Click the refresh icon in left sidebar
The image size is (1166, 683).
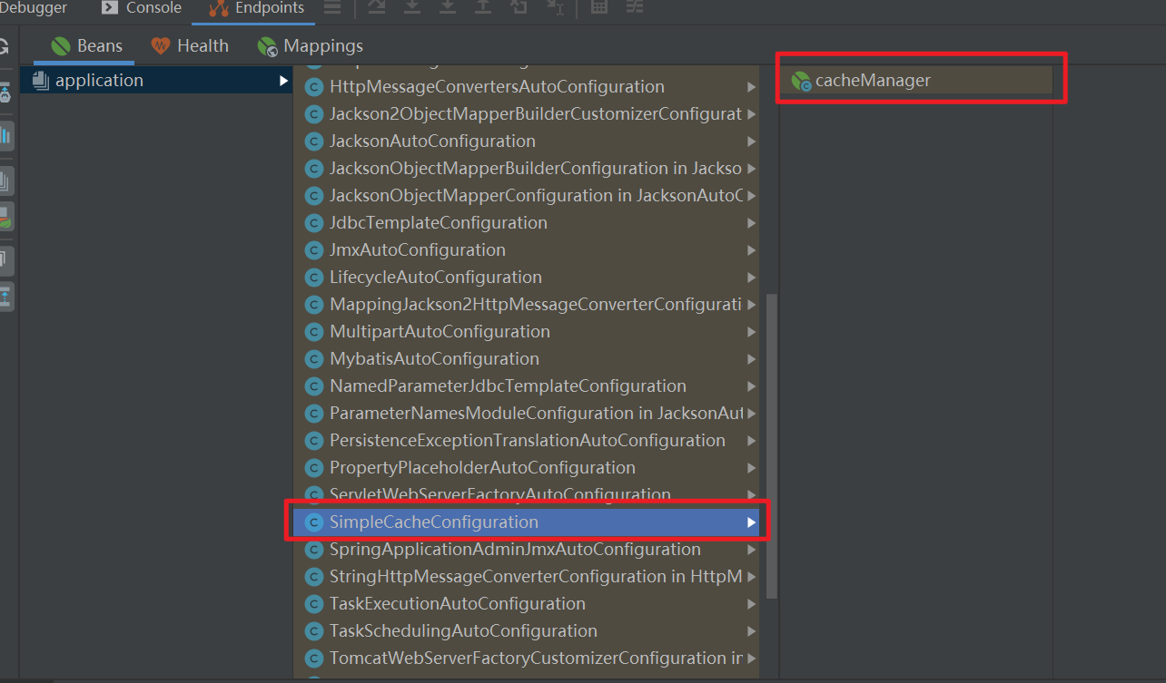[x=5, y=45]
